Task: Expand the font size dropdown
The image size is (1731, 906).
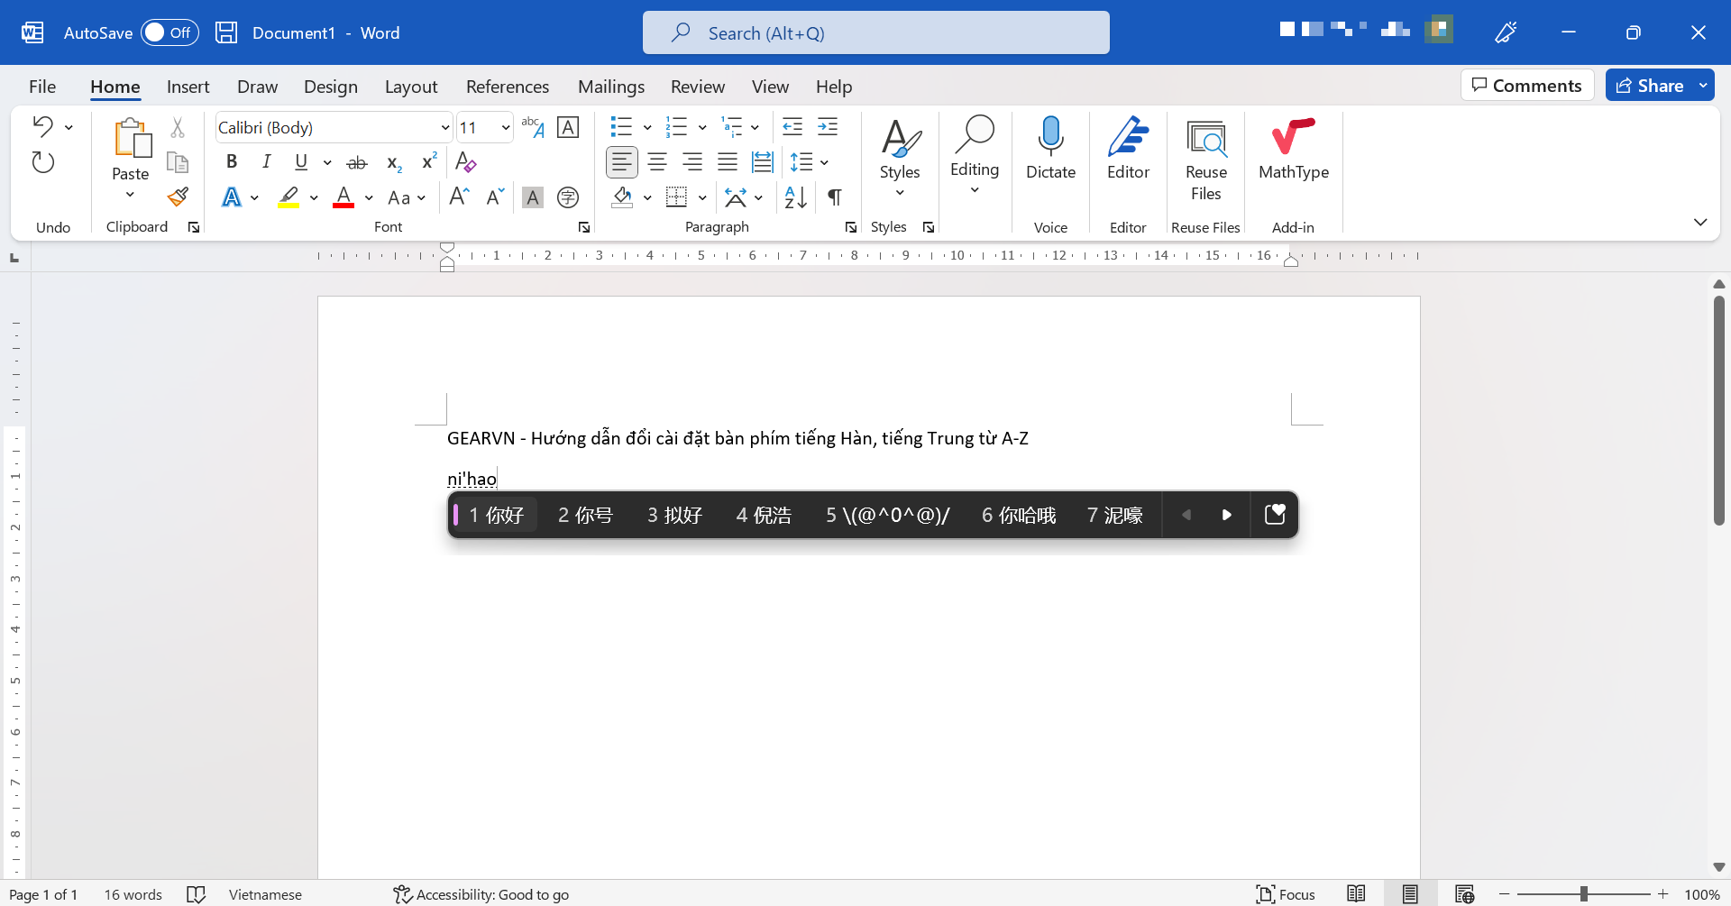Action: tap(506, 128)
